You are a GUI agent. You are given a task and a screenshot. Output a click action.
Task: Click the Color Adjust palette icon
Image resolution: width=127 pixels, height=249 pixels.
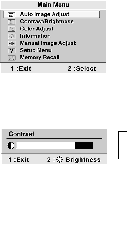click(x=12, y=29)
